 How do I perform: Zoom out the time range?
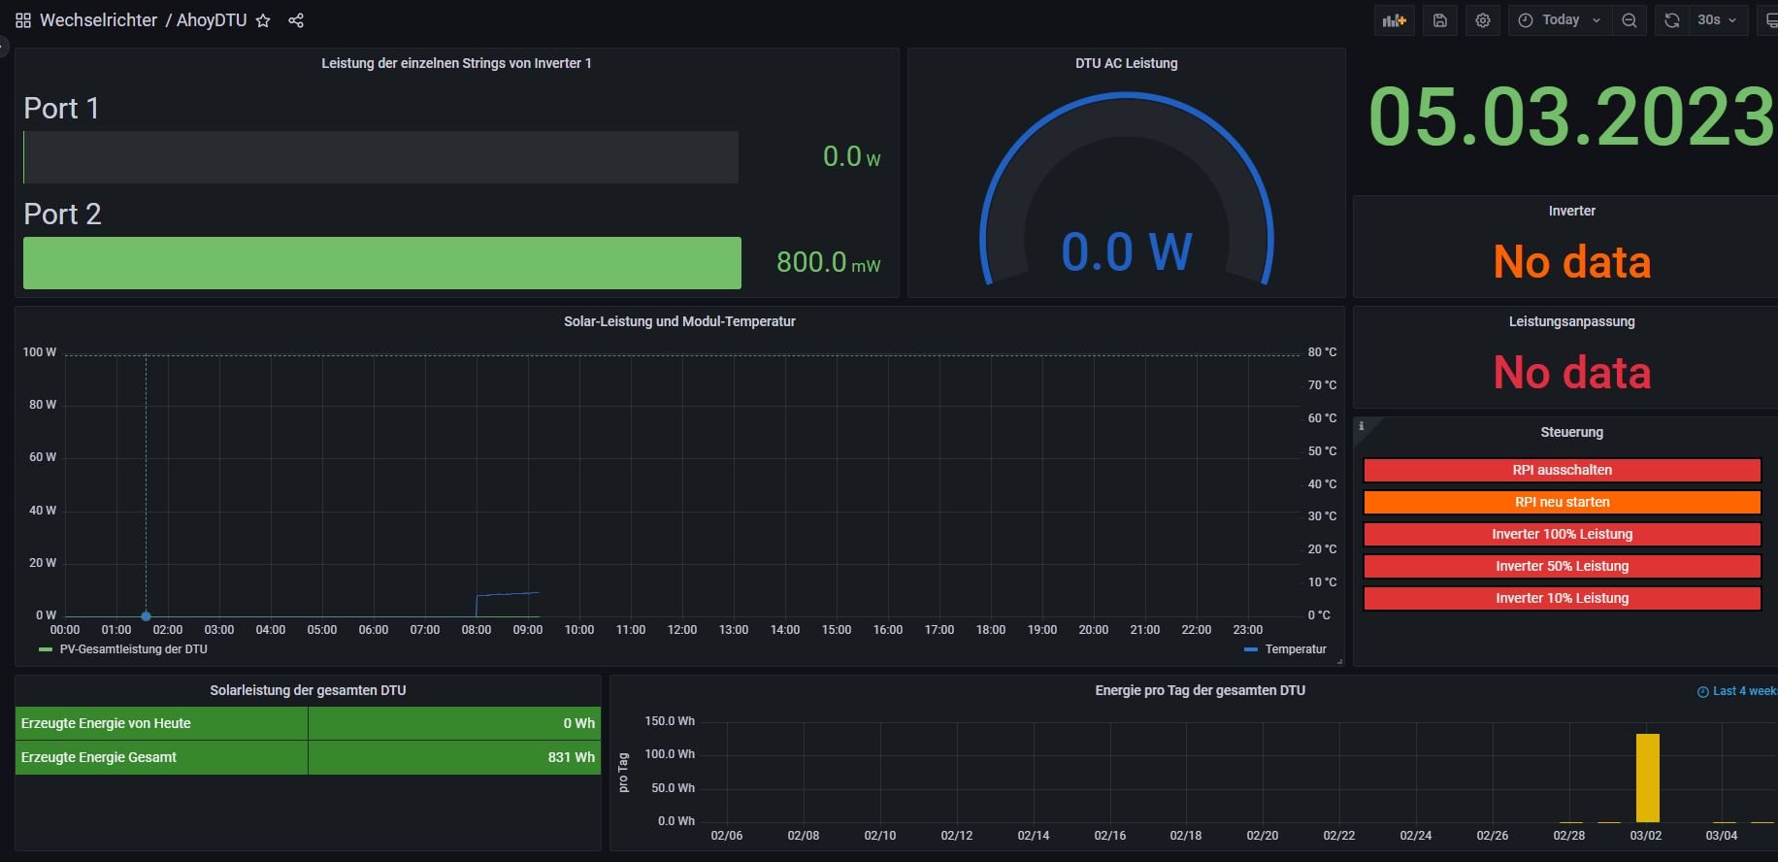(1630, 20)
